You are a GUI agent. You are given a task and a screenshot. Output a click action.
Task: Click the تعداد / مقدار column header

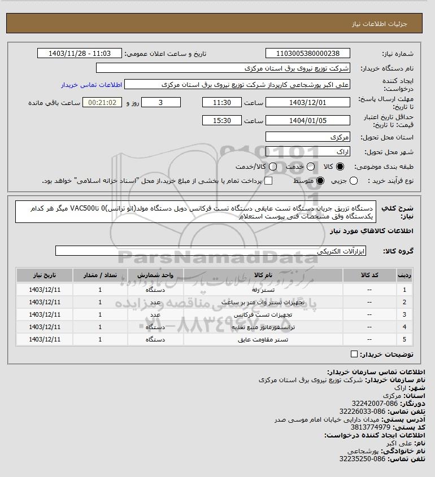[x=100, y=275]
